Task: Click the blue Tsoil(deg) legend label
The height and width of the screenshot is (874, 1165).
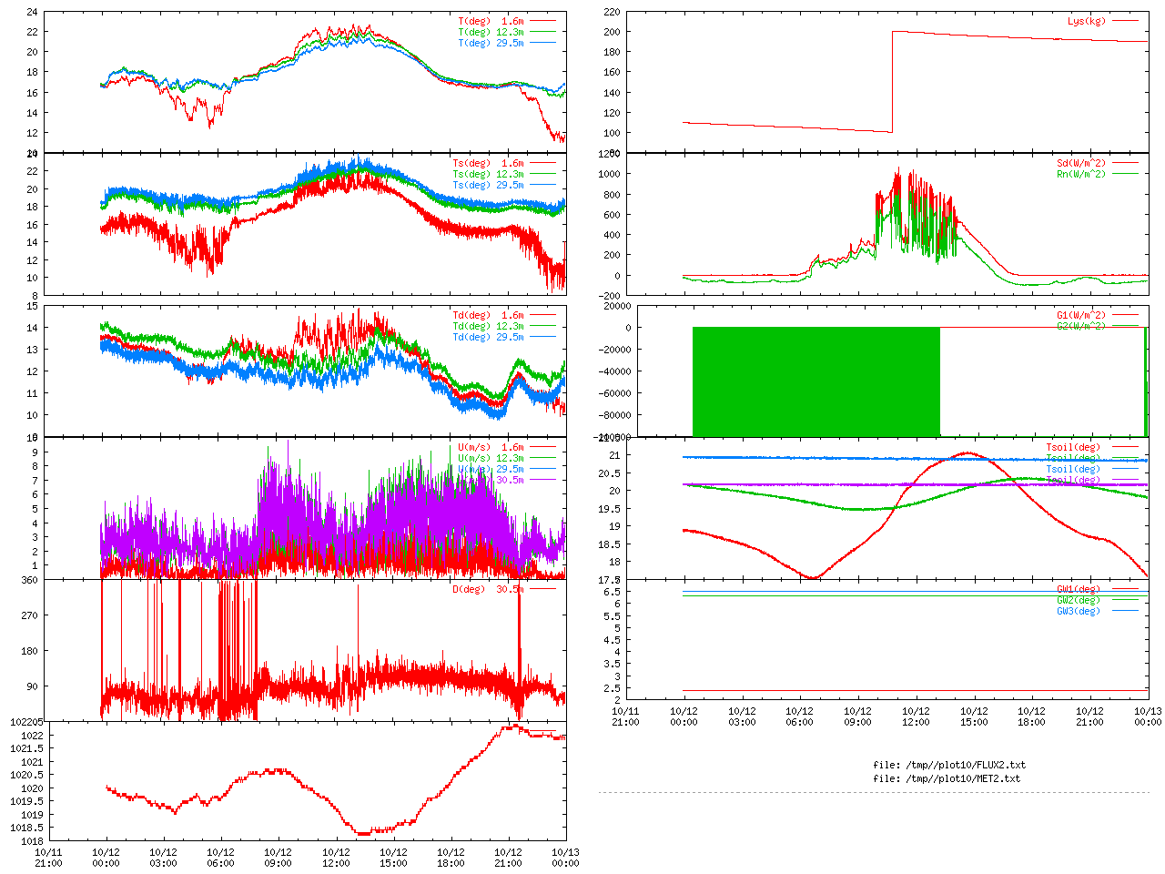Action: point(1073,470)
